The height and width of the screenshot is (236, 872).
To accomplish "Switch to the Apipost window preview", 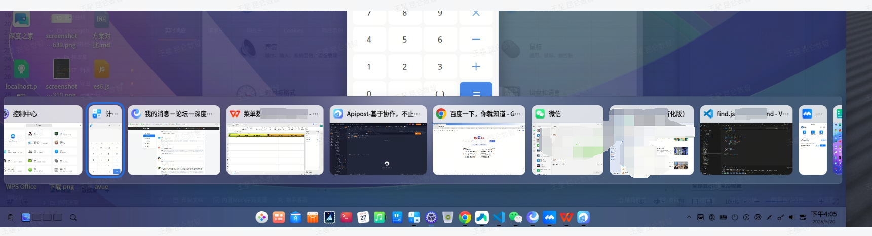I will pyautogui.click(x=378, y=140).
